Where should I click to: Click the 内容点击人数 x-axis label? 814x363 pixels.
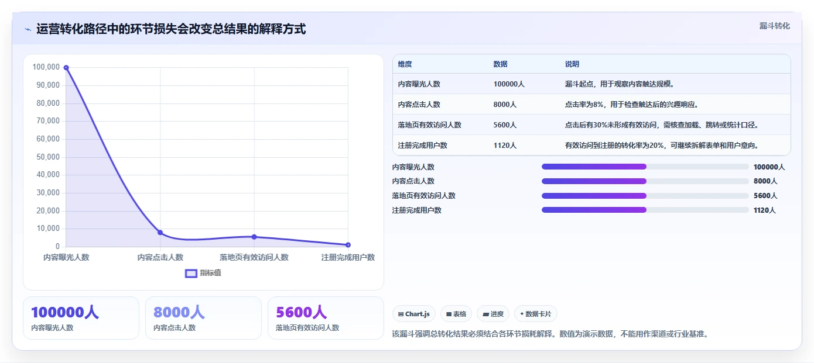pyautogui.click(x=160, y=257)
